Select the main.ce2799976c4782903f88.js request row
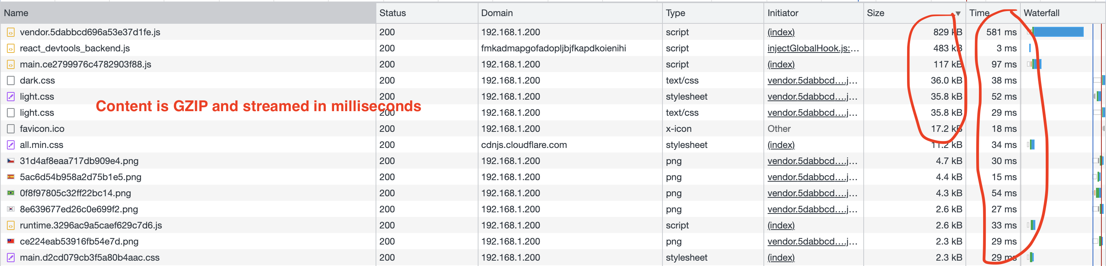The width and height of the screenshot is (1106, 266). click(553, 64)
